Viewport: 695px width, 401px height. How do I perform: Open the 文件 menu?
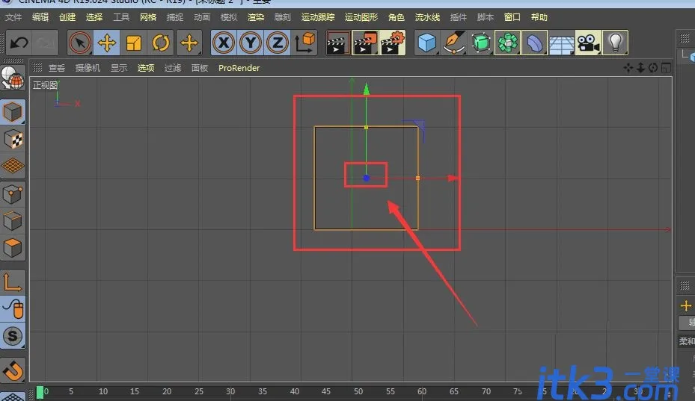coord(13,17)
